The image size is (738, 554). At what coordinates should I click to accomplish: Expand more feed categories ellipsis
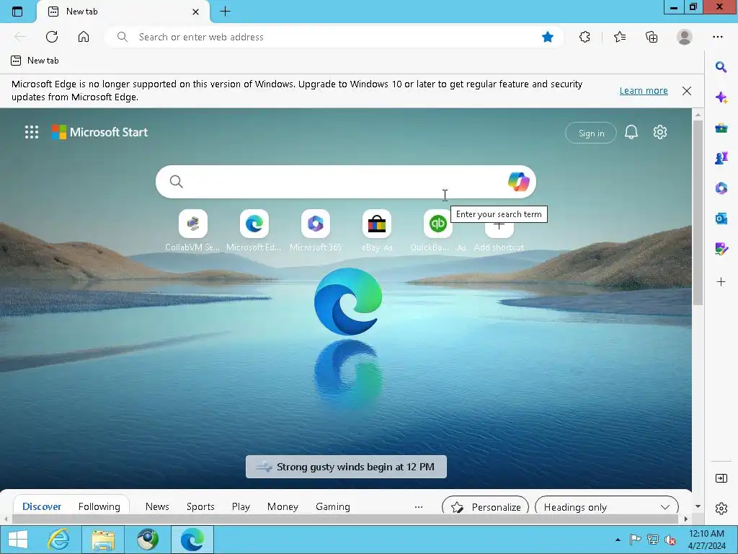coord(419,507)
